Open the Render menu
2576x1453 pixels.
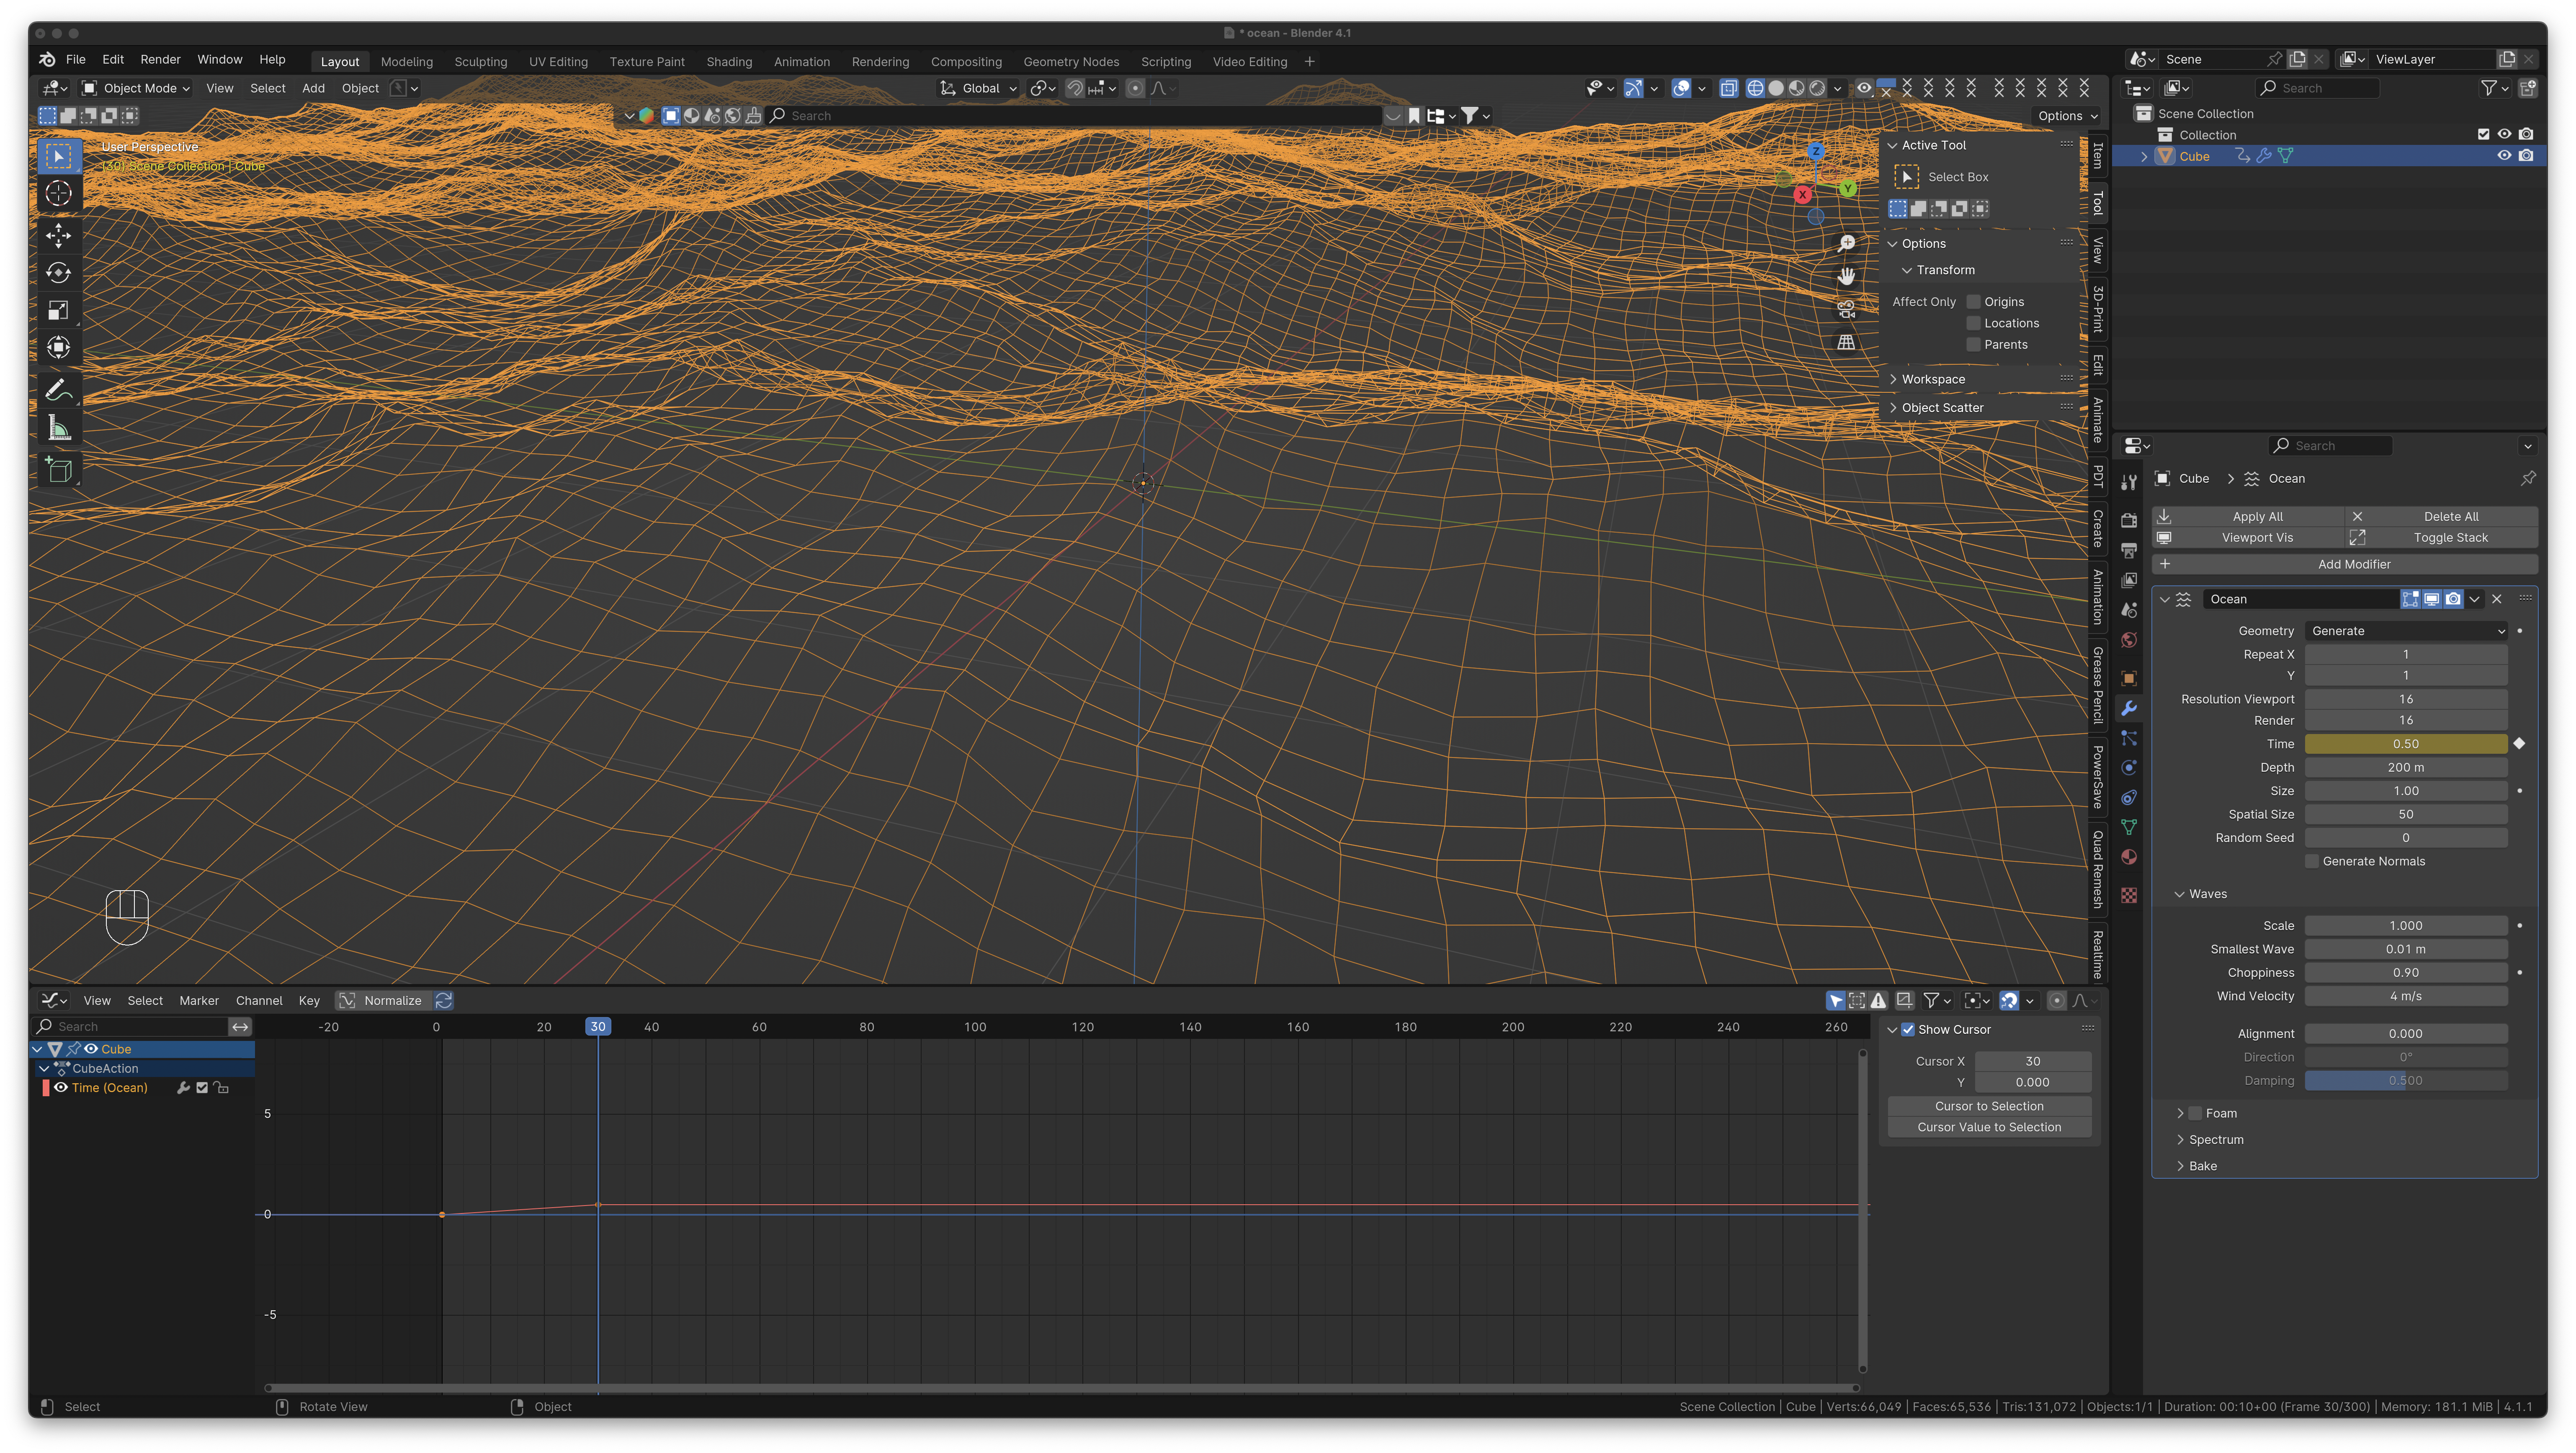point(160,60)
